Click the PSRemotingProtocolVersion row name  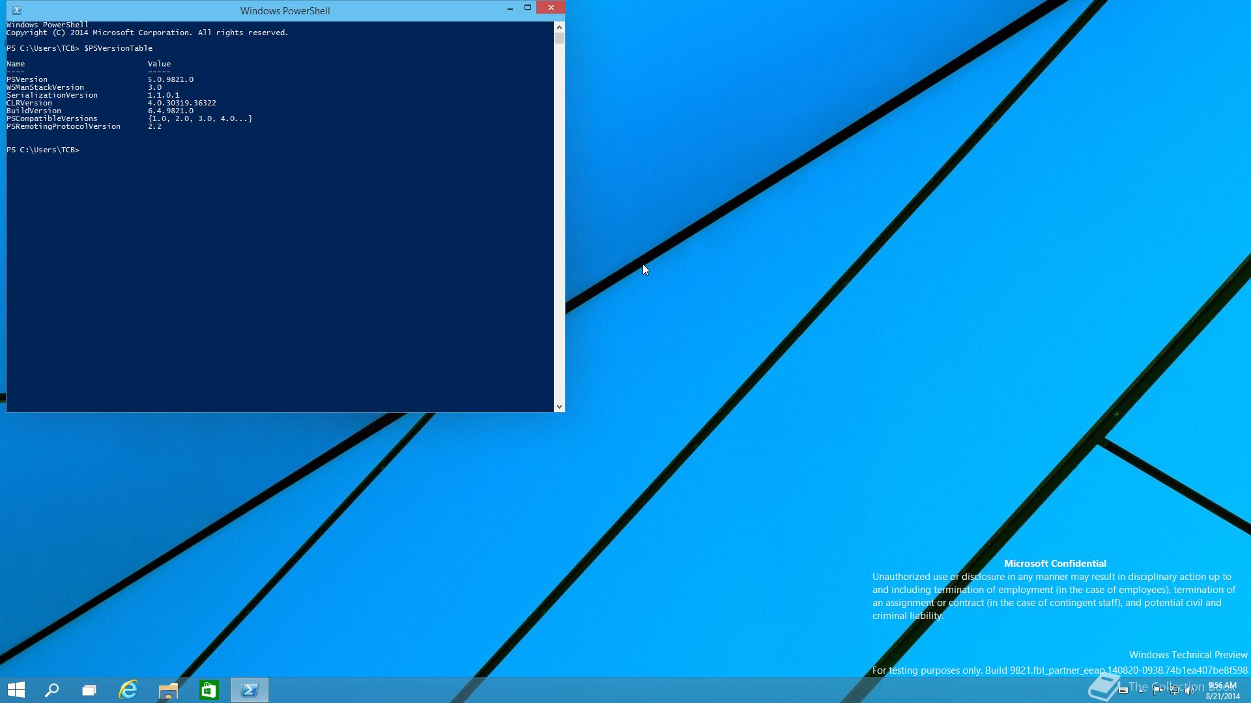[x=63, y=126]
